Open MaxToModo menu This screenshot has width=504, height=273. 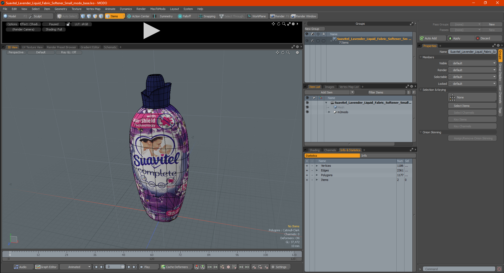[x=158, y=9]
